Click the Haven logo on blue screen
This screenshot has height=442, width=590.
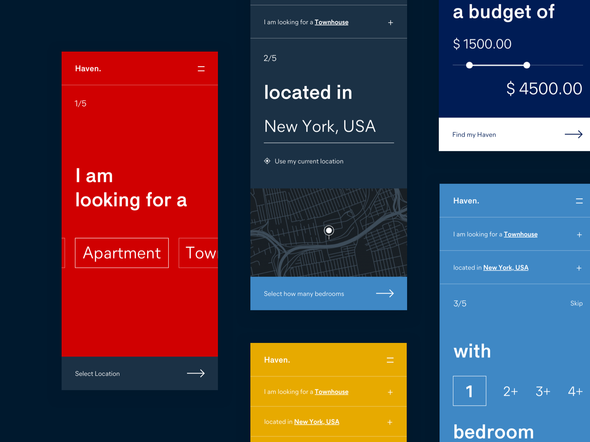point(466,201)
